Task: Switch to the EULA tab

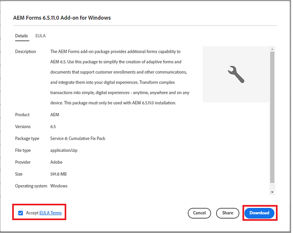Action: pos(40,36)
